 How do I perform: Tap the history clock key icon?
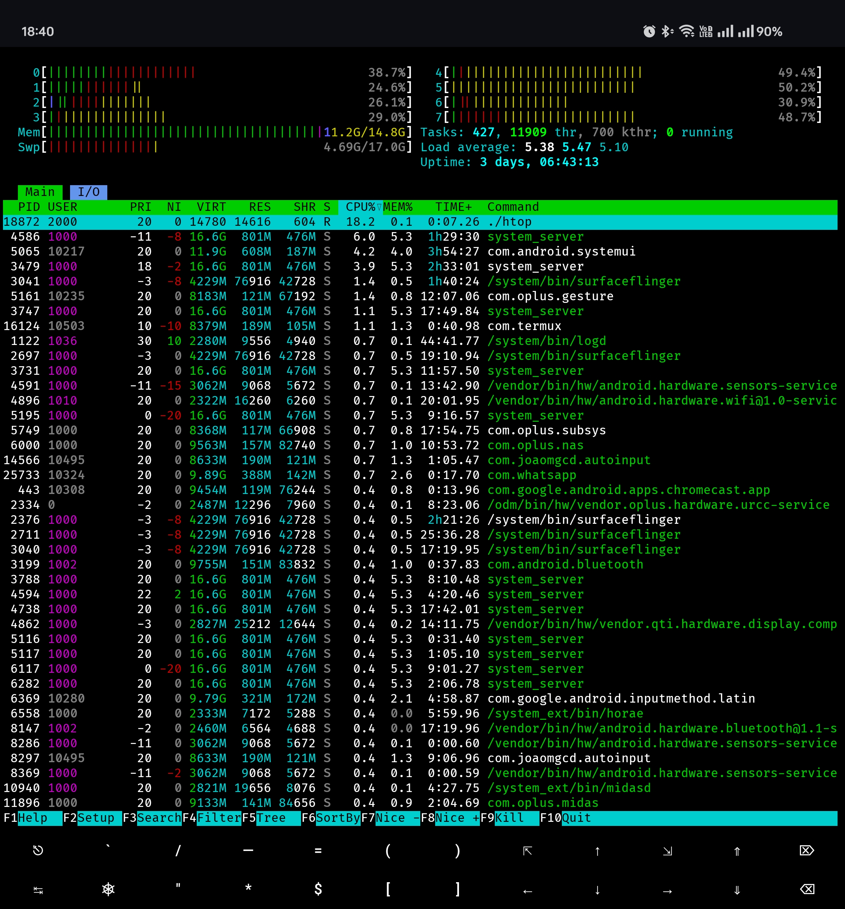tap(38, 851)
